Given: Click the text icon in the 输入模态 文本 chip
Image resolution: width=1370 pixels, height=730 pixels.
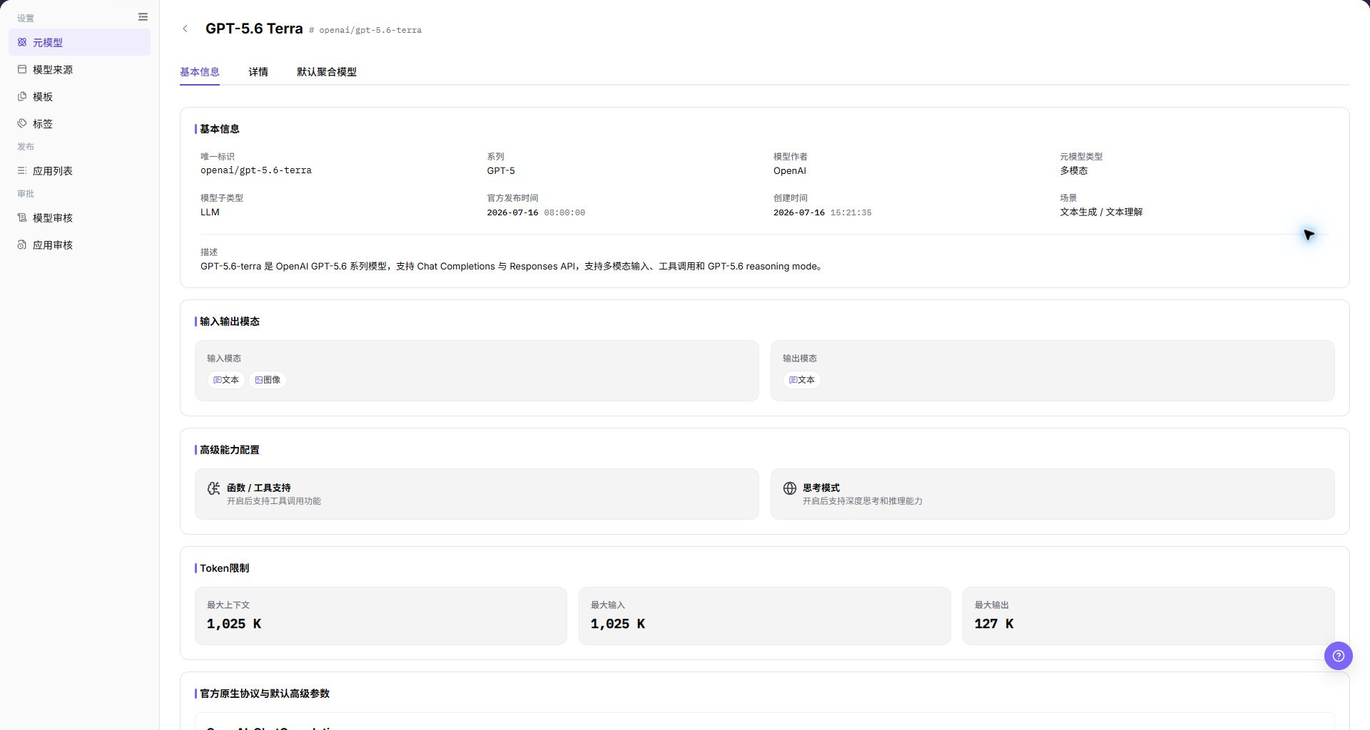Looking at the screenshot, I should pos(217,380).
